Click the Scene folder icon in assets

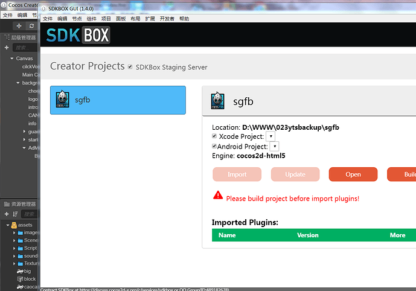click(20, 241)
